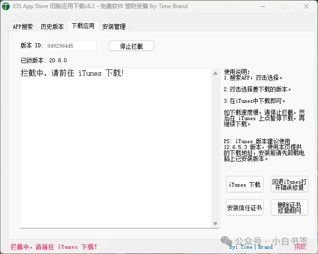Close the application window
This screenshot has width=318, height=254.
[x=306, y=6]
